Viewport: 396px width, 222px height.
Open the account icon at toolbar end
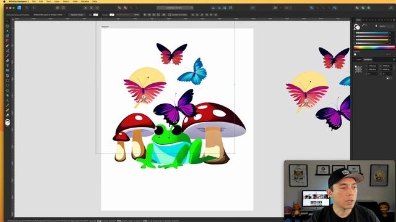click(x=390, y=8)
